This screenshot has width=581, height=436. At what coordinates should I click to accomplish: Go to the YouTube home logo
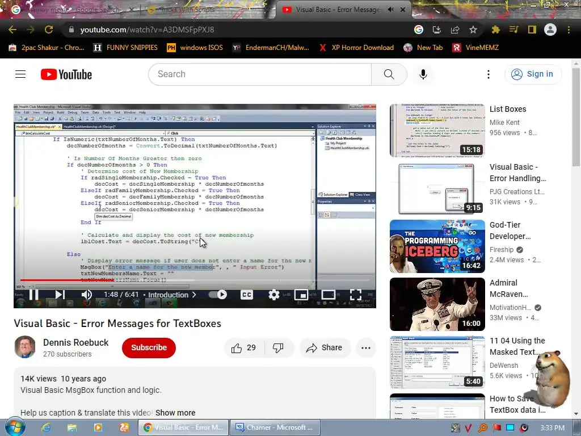pyautogui.click(x=66, y=74)
